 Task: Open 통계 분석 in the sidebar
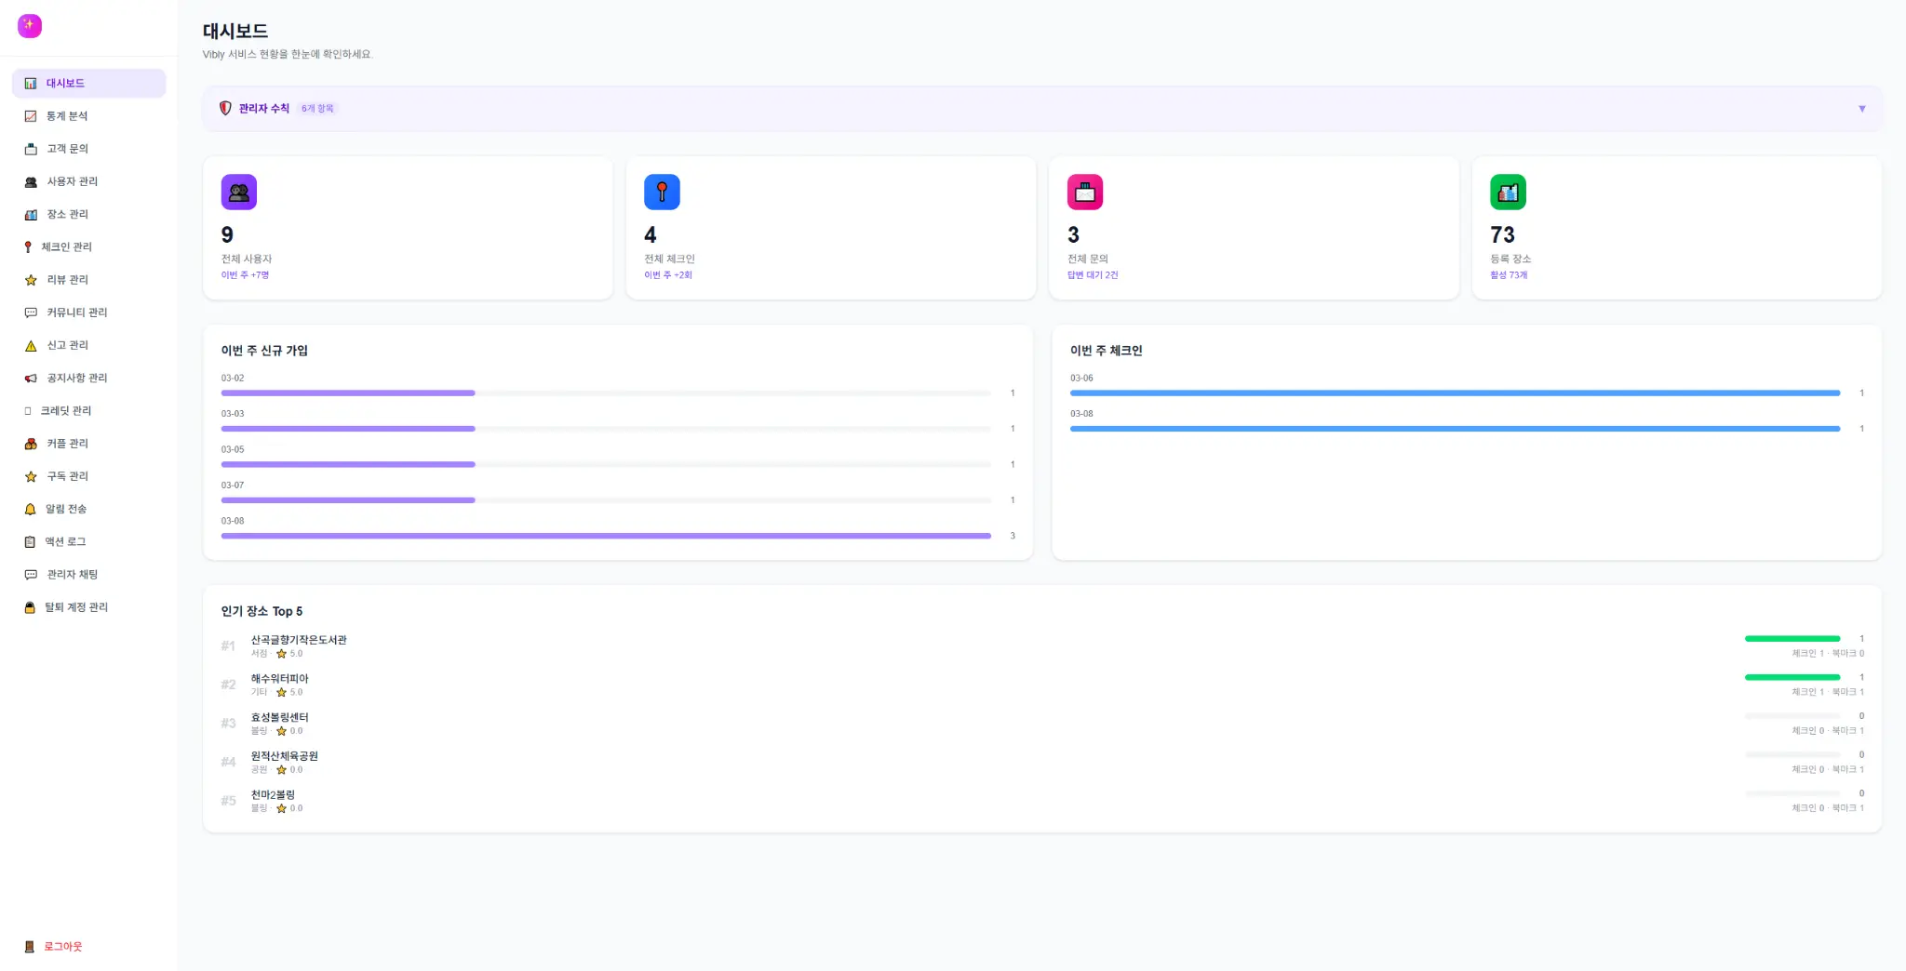(x=88, y=116)
